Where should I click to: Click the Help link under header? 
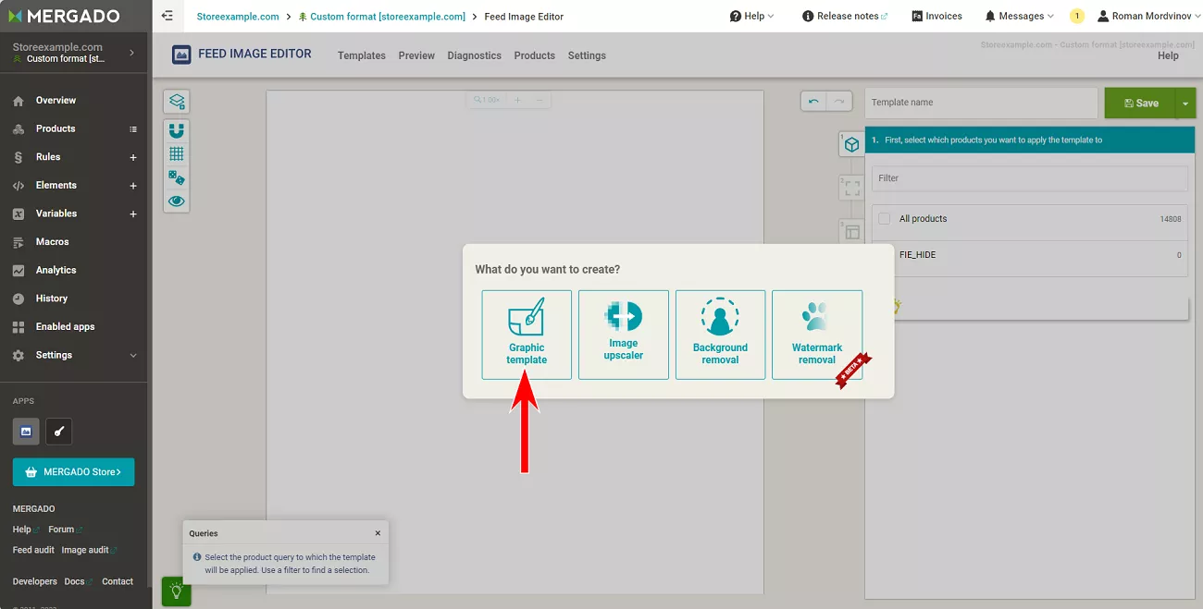tap(1168, 55)
